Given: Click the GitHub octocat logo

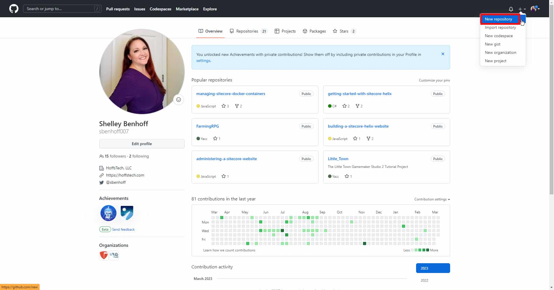Looking at the screenshot, I should click(x=14, y=9).
